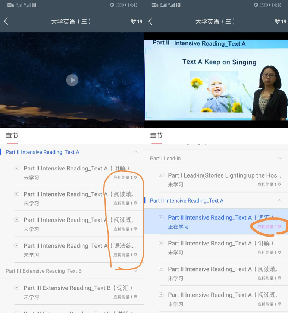288x313 pixels.
Task: Tap 应耗能量 0 on the active 词汇 lesson
Action: click(x=269, y=226)
